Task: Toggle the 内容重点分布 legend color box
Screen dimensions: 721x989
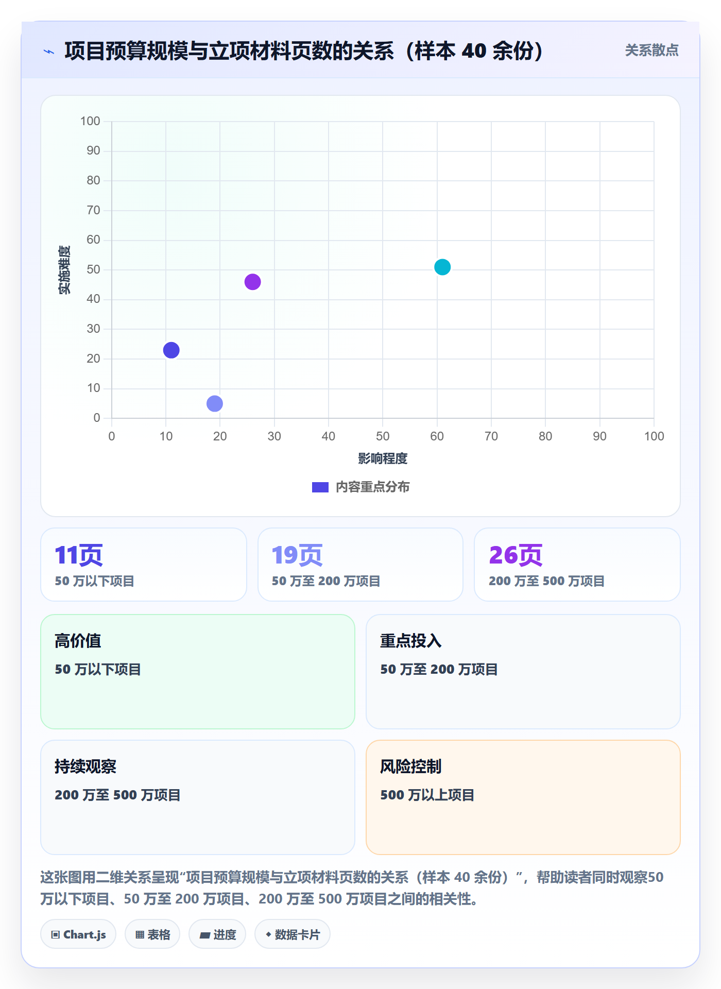Action: pos(320,487)
